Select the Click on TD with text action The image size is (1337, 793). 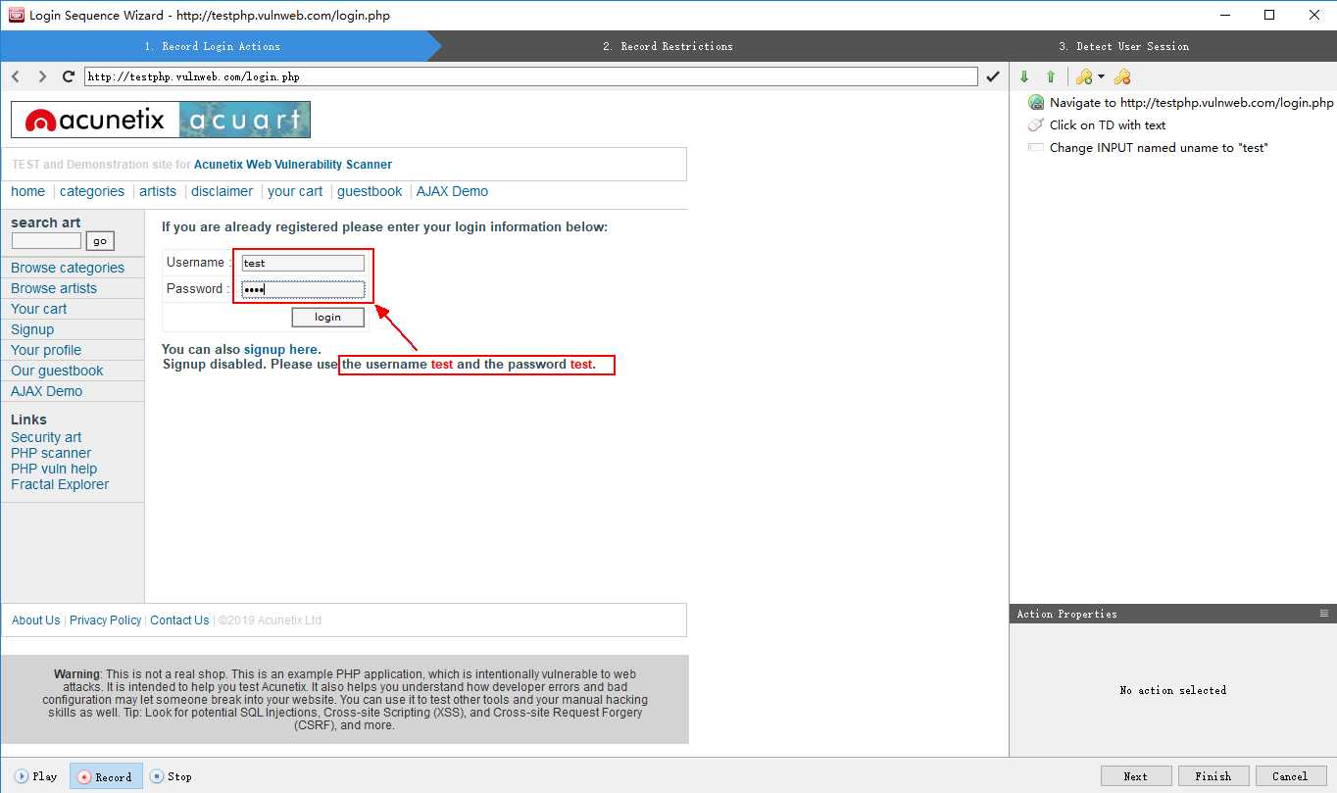(x=1097, y=124)
